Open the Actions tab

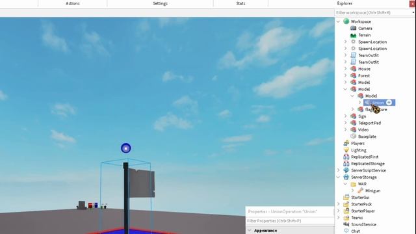(x=72, y=3)
